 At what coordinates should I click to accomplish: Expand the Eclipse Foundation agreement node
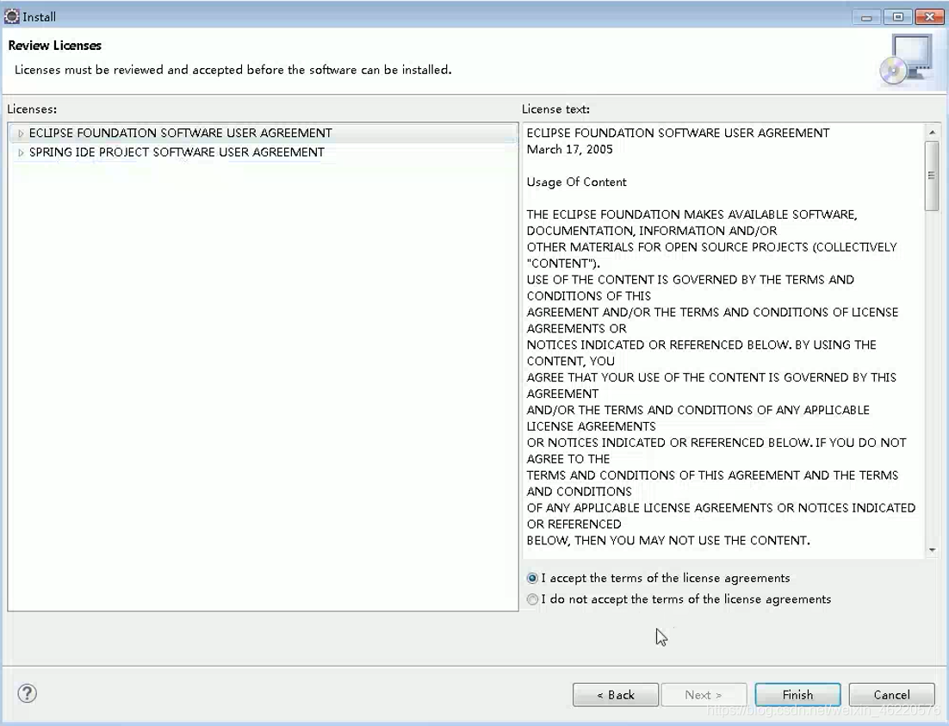[x=21, y=133]
